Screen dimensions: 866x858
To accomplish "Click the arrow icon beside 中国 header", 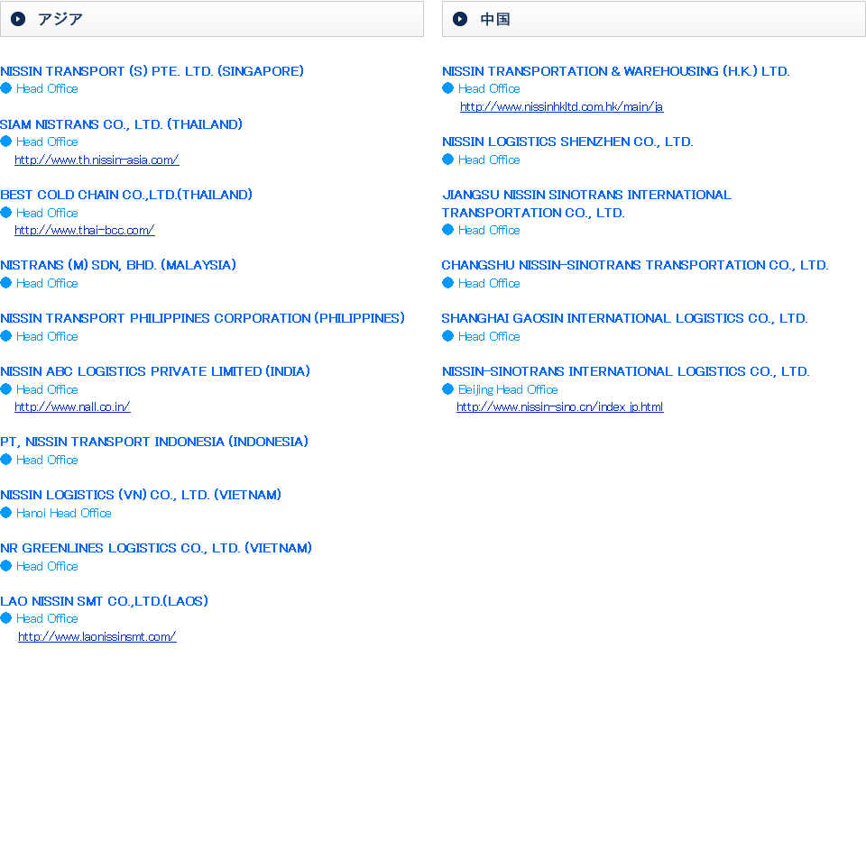I will click(460, 19).
